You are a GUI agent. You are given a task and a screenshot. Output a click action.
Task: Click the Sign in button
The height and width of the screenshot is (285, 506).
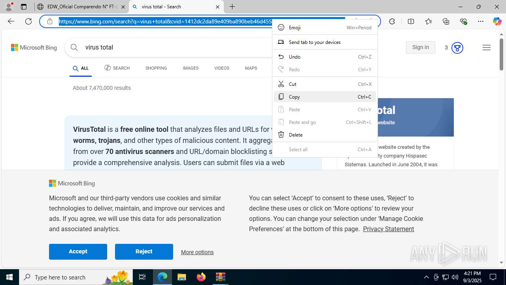pos(420,47)
